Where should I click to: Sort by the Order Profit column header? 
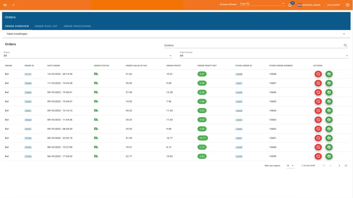174,66
